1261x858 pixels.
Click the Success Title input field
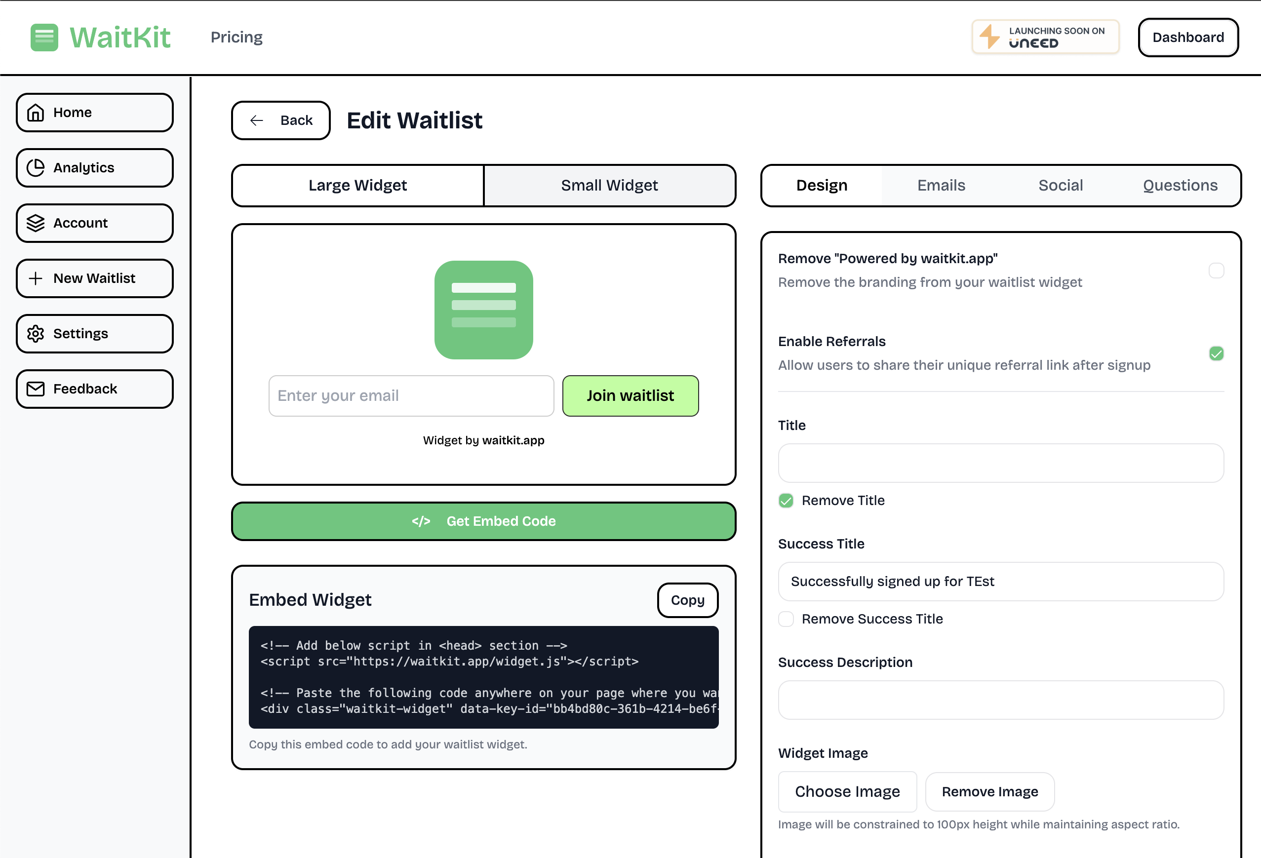click(x=1000, y=582)
